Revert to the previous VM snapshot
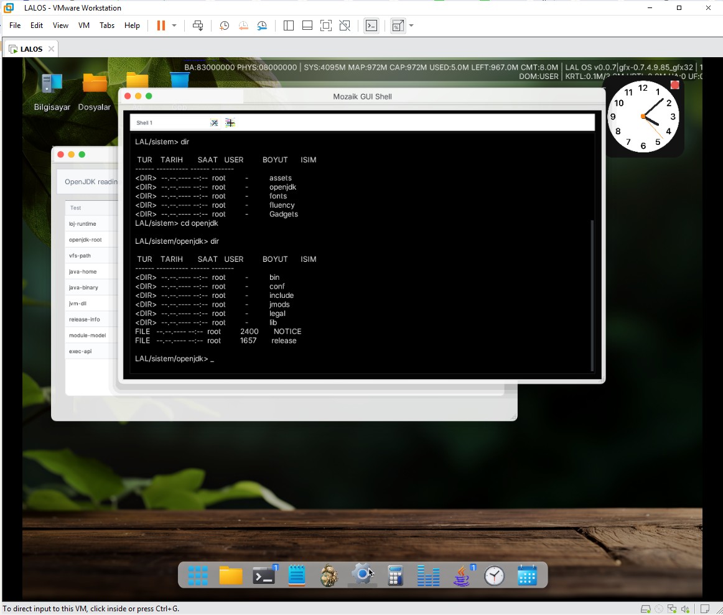 coord(243,25)
